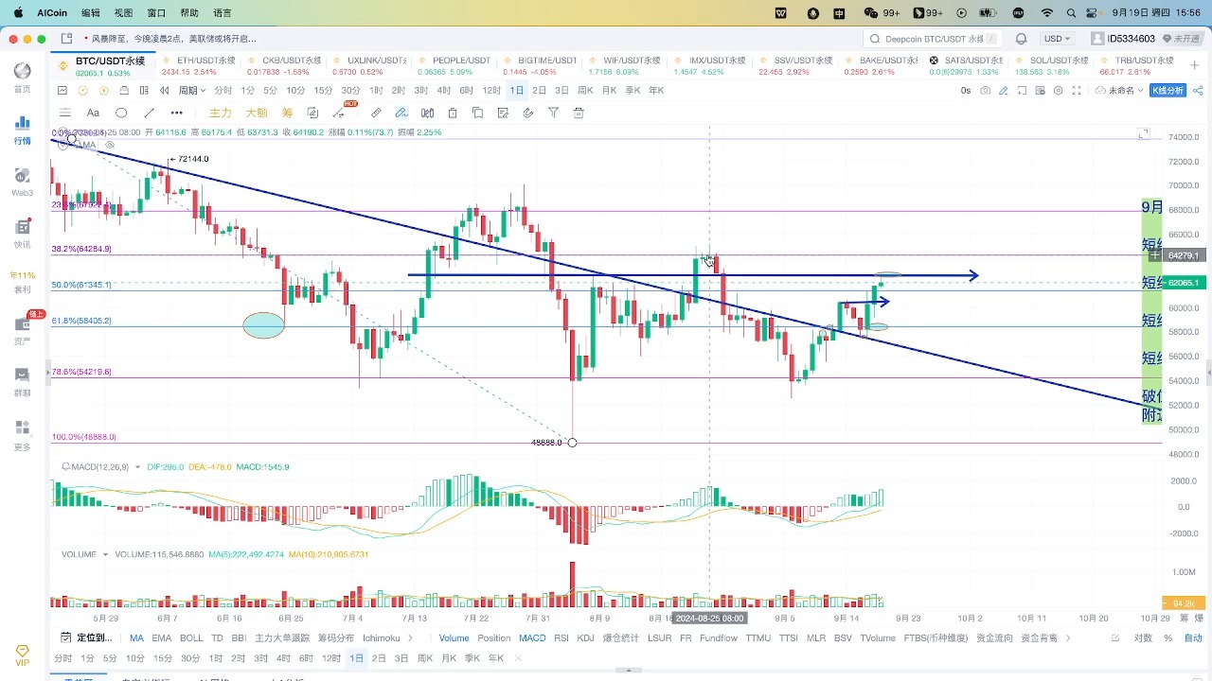Toggle the MA indicator in bottom bar
Viewport: 1212px width, 681px height.
click(137, 638)
